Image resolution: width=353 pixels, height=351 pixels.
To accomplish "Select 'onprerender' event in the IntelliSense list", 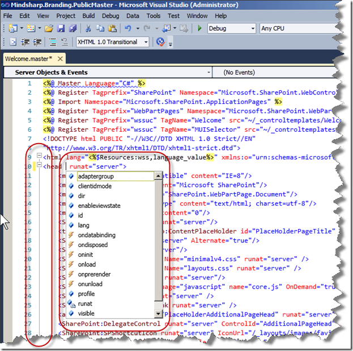I will click(x=95, y=274).
